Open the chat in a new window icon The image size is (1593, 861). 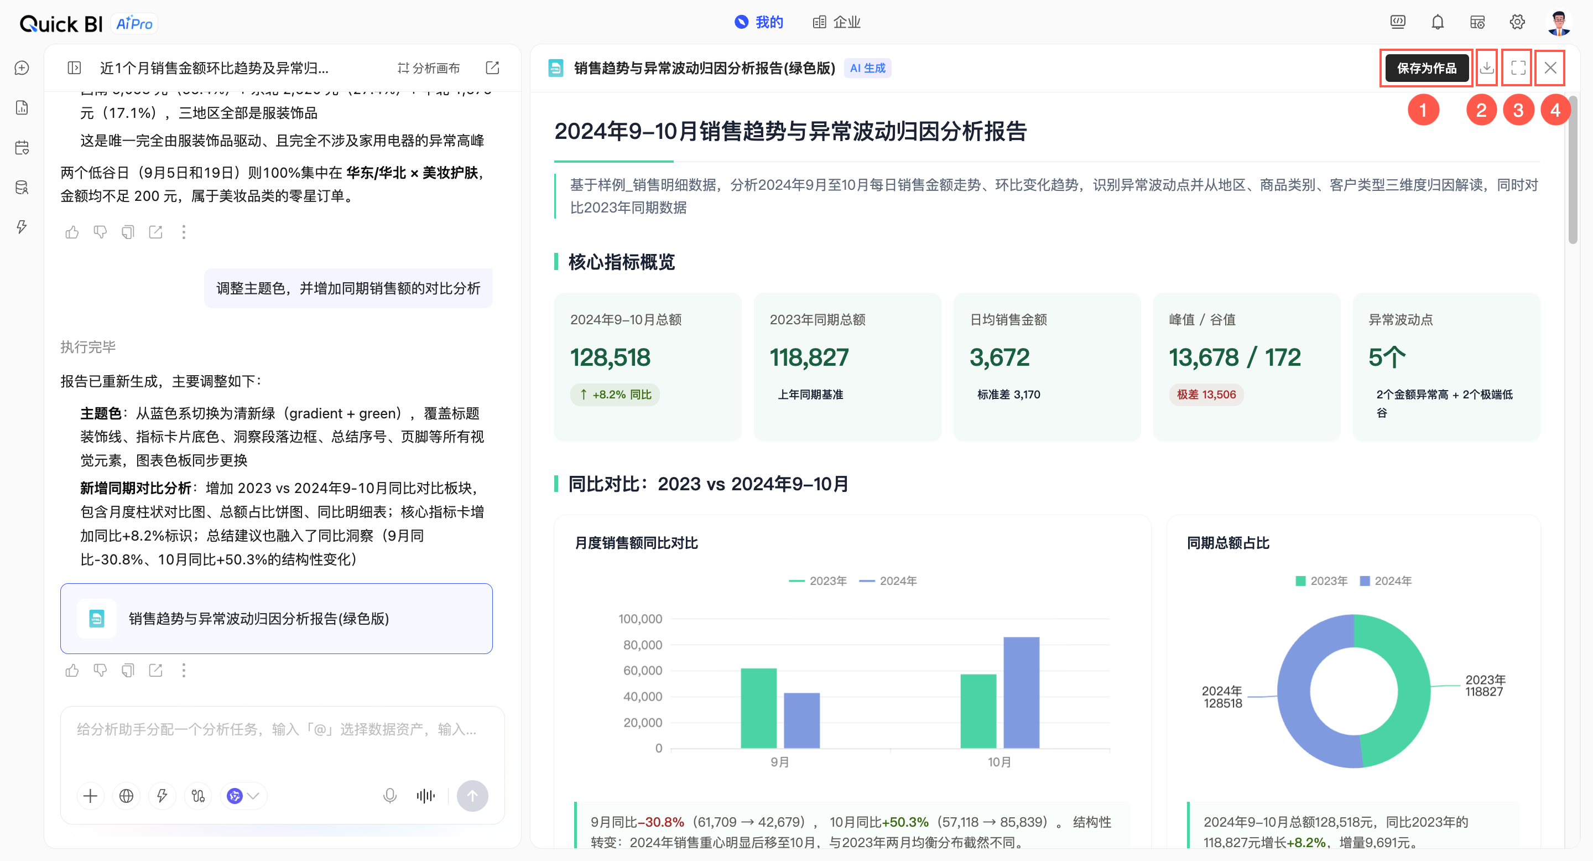point(492,68)
